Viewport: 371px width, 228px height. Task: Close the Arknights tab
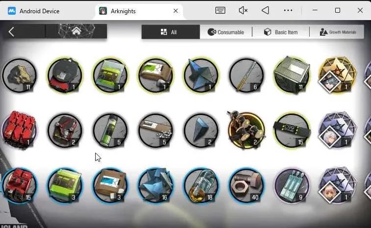(176, 11)
